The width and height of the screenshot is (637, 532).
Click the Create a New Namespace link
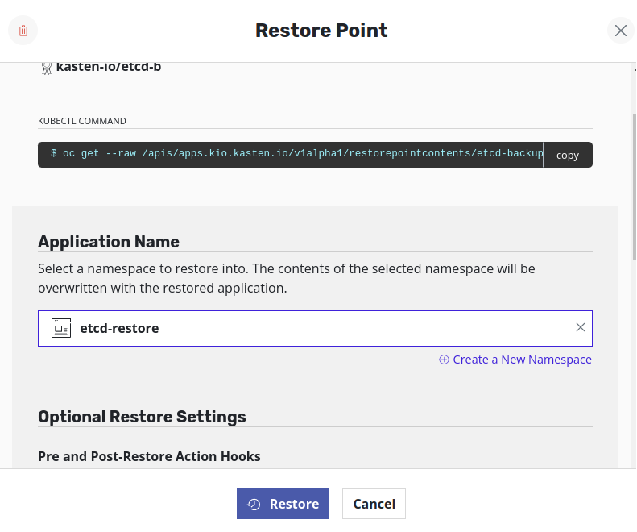click(522, 360)
